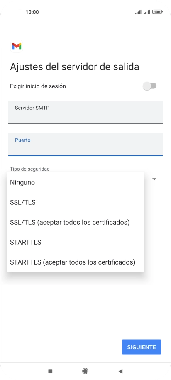Select Ninguno security type

75,182
